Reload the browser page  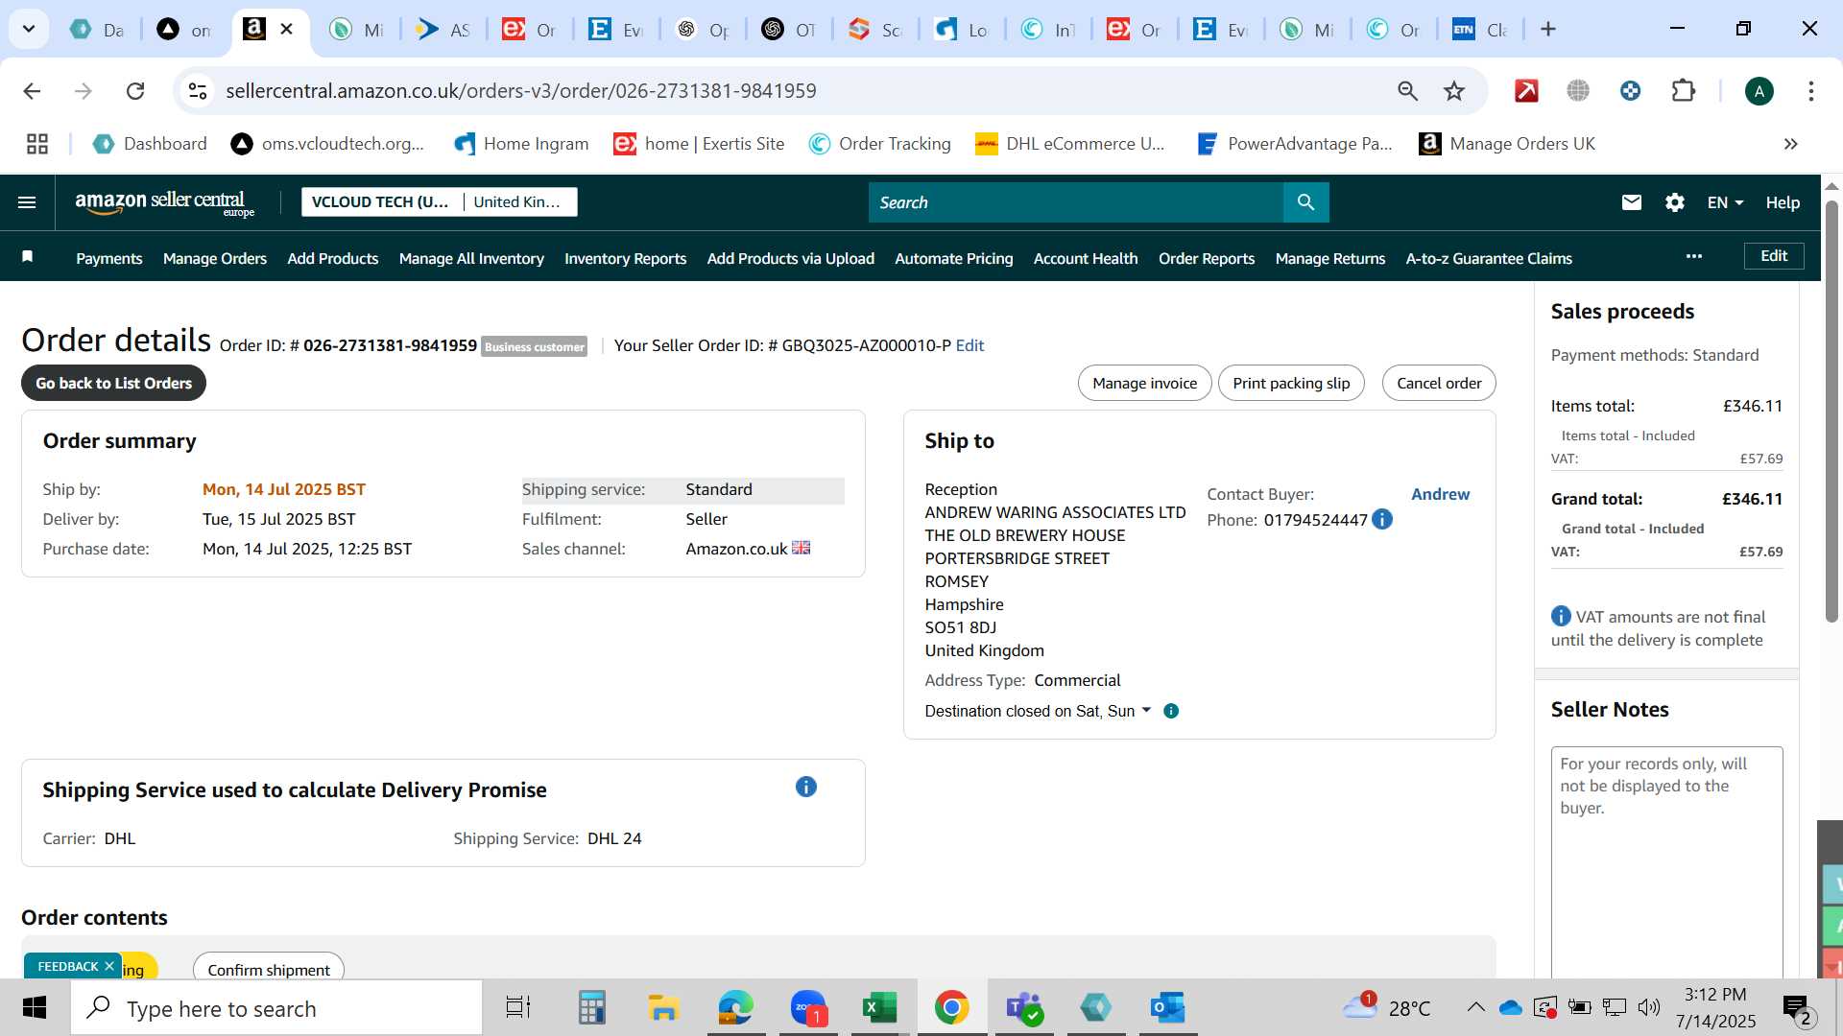point(135,91)
